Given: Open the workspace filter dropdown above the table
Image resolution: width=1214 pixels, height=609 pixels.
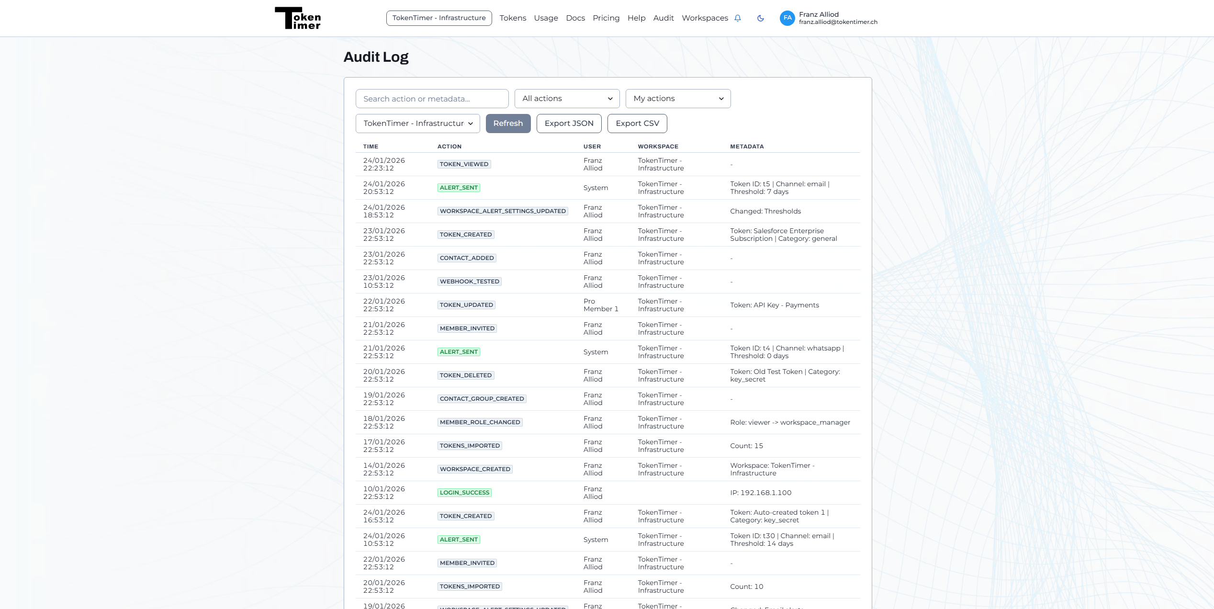Looking at the screenshot, I should pos(417,123).
